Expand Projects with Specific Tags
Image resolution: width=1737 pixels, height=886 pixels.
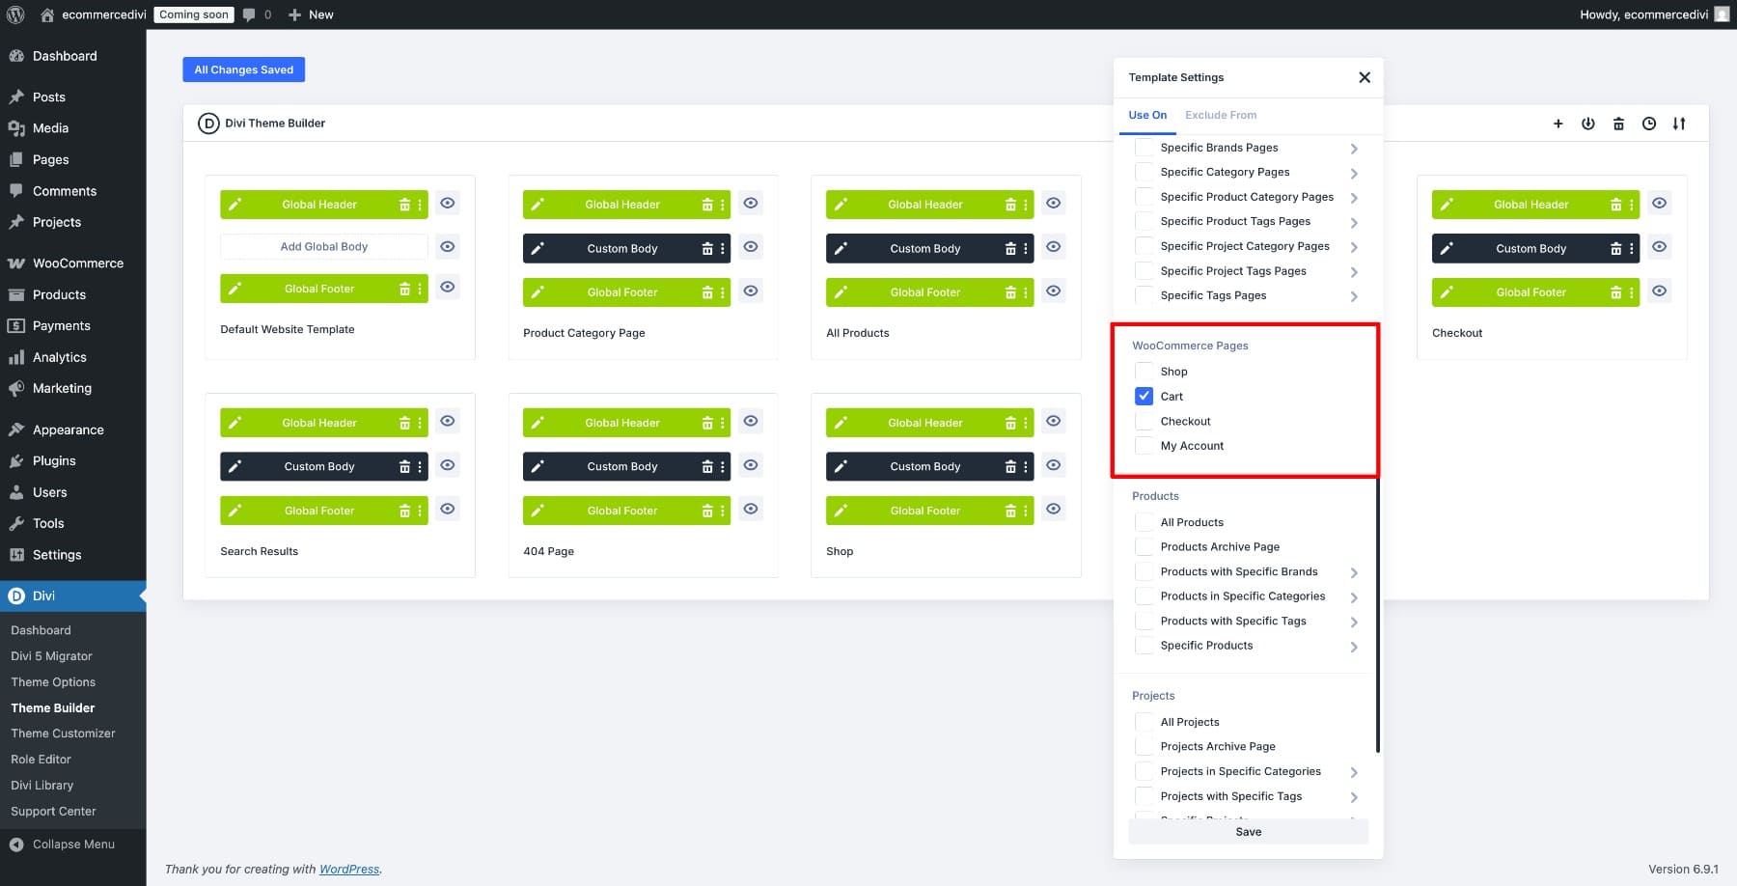pos(1354,797)
